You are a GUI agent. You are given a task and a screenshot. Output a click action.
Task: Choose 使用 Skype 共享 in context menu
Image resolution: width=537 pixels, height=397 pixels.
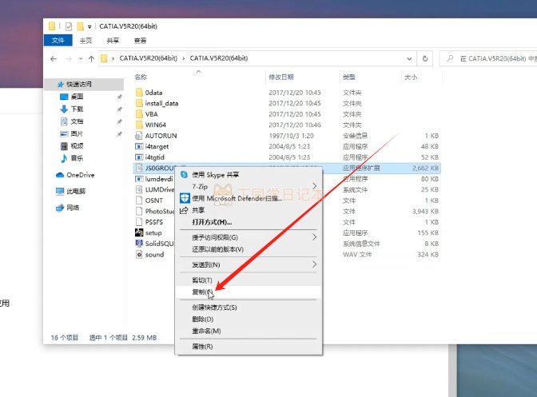coord(249,175)
